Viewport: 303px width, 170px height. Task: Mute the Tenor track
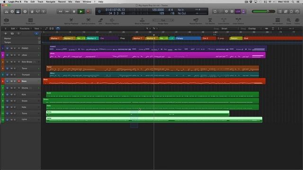tap(11, 68)
